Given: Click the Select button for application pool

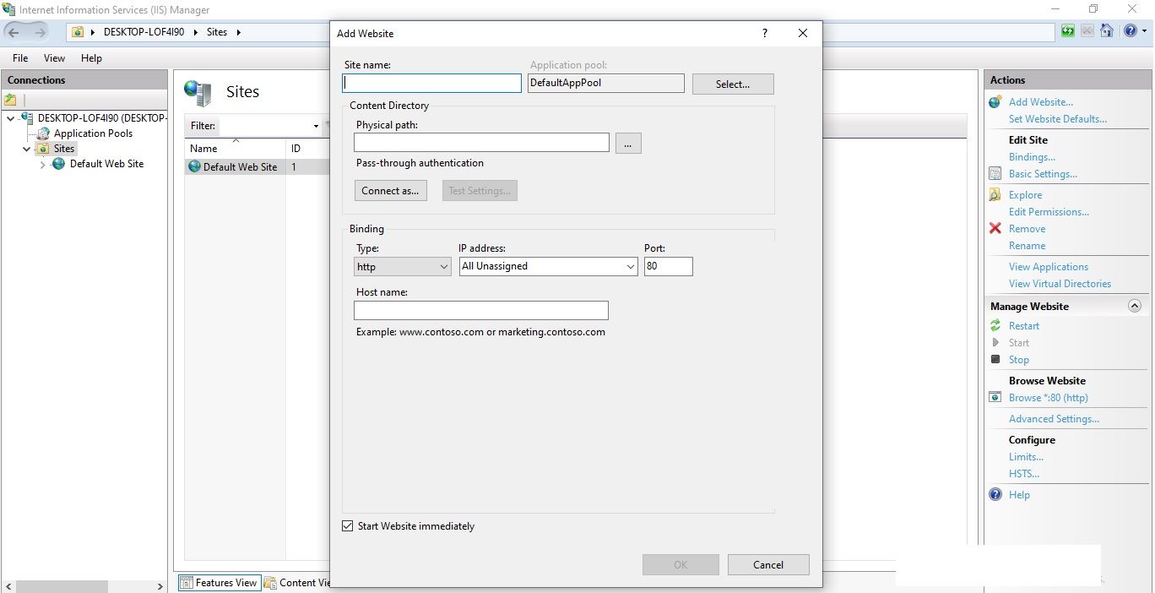Looking at the screenshot, I should click(x=731, y=84).
